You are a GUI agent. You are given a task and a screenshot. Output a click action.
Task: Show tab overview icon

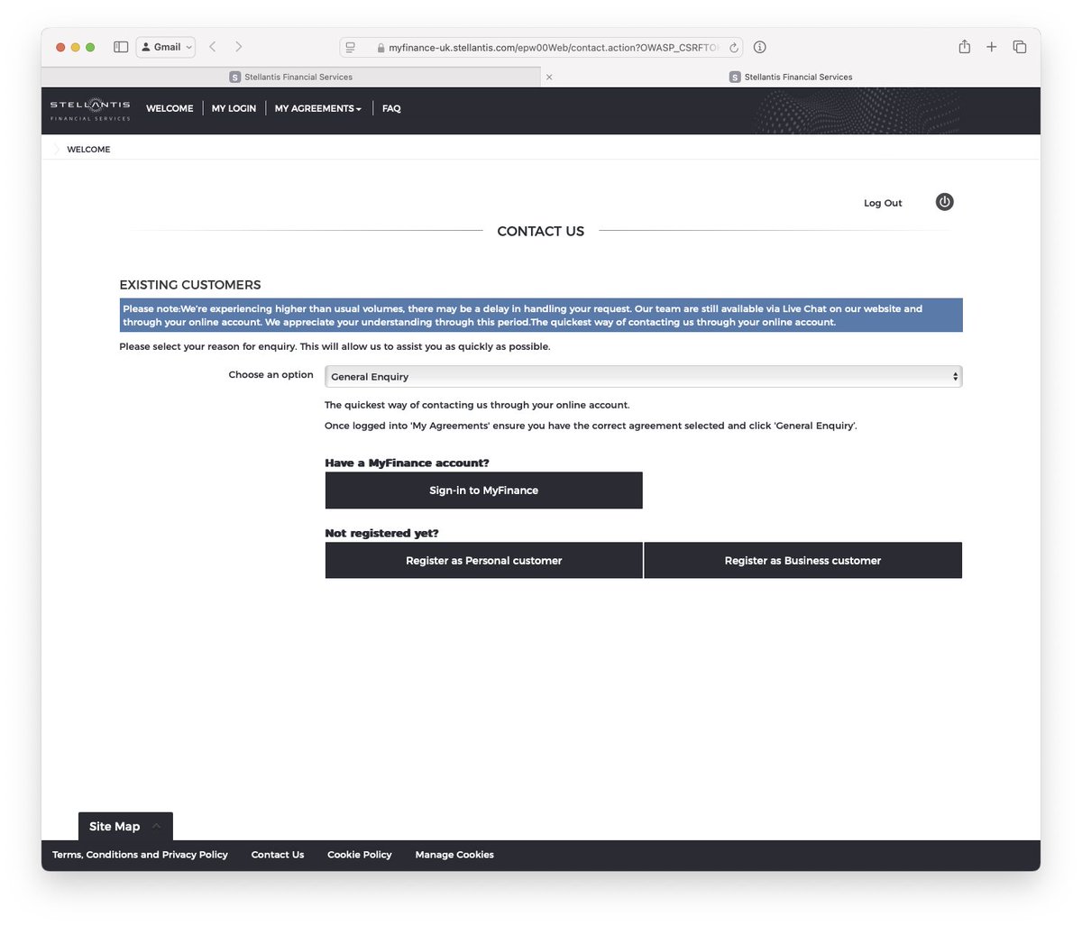pyautogui.click(x=1020, y=47)
